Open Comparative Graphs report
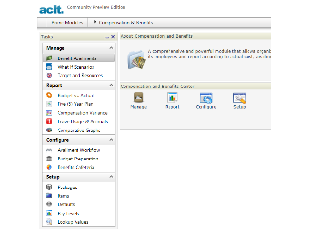The height and width of the screenshot is (232, 310). 78,130
